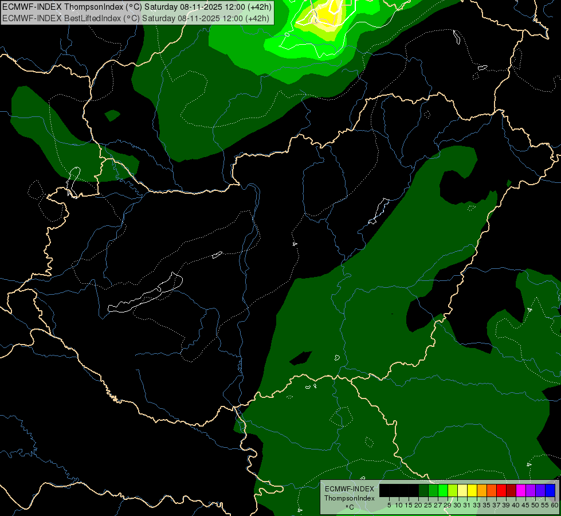Screen dimensions: 561x516
Task: Click the medium green 25–27 legend swatch
Action: click(x=433, y=490)
